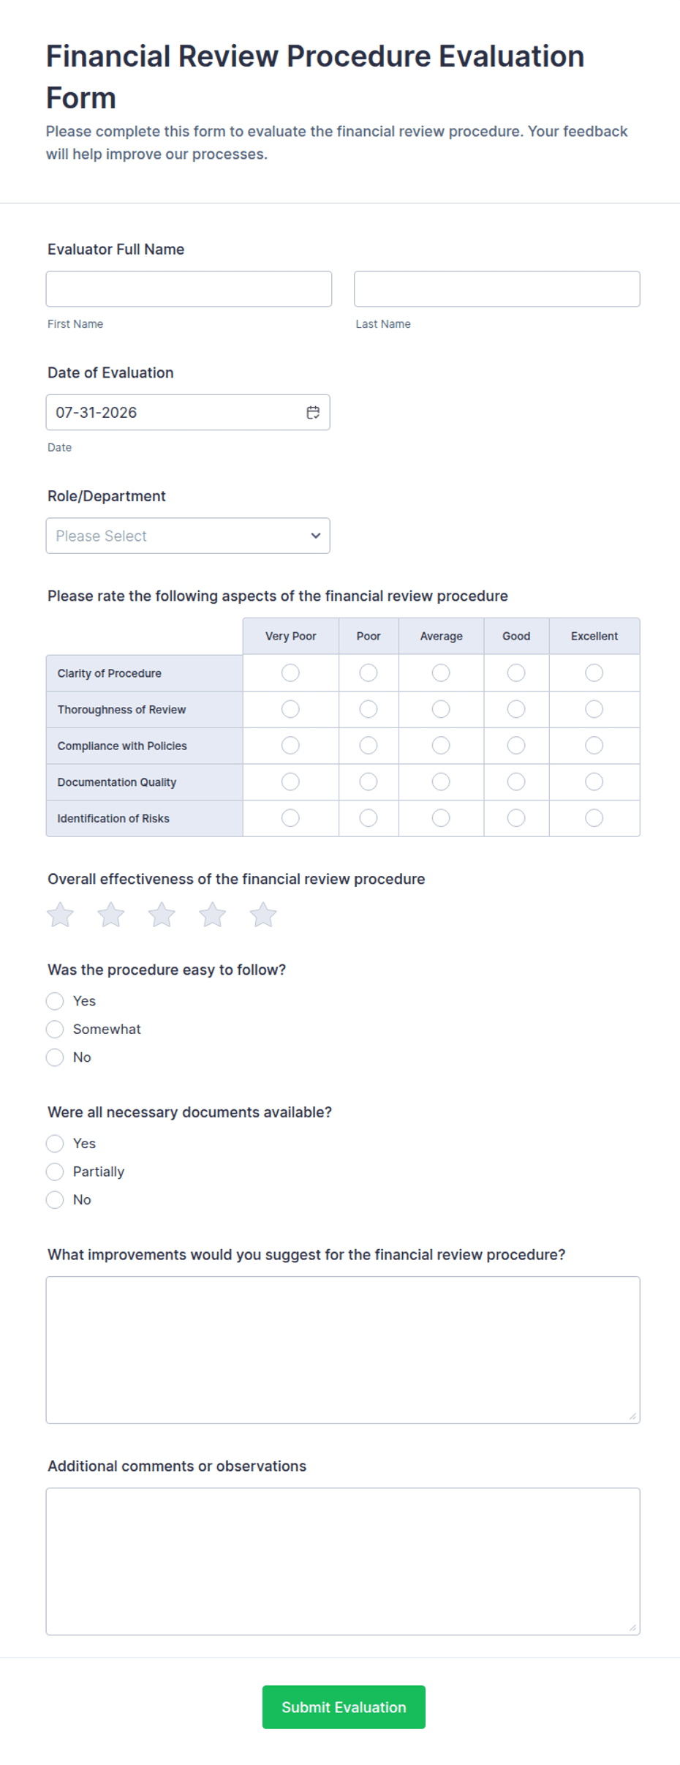Select Somewhat for procedure easy to follow
This screenshot has width=680, height=1765.
click(55, 1030)
